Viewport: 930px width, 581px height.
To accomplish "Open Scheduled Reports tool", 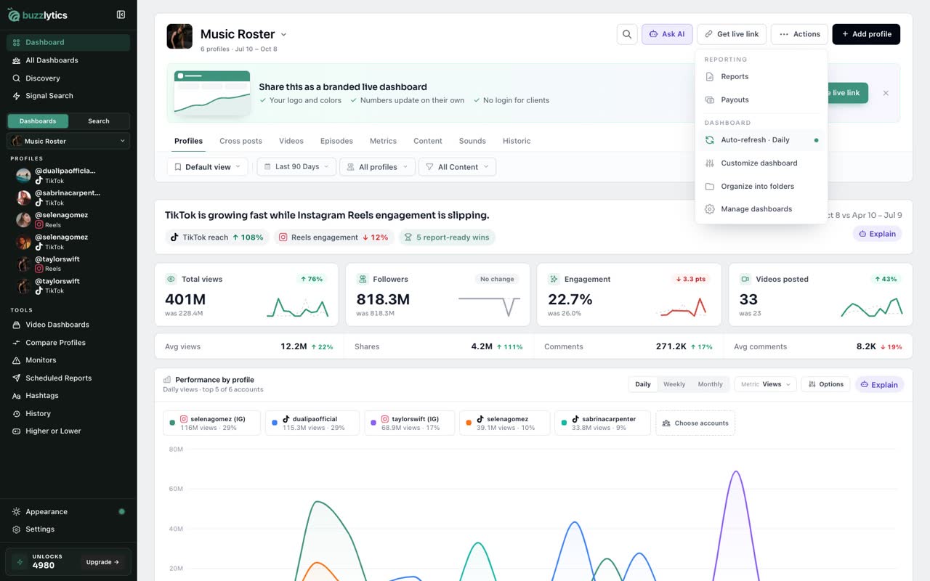I will pos(68,378).
